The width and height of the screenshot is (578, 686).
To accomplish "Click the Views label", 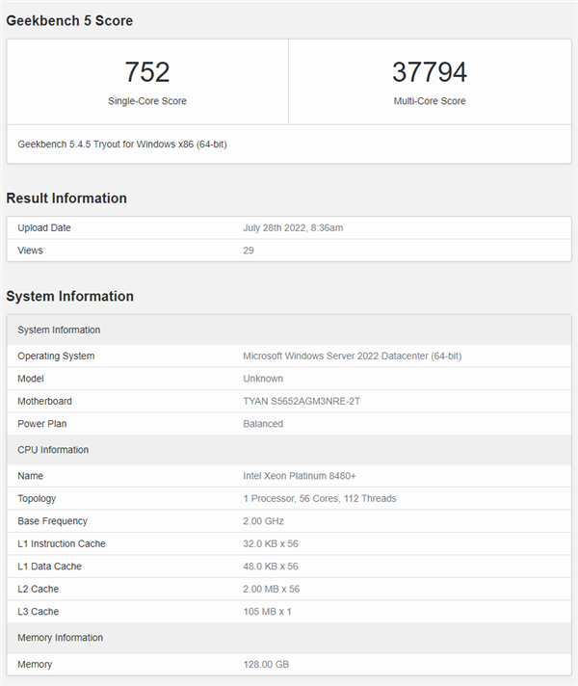I will [30, 251].
